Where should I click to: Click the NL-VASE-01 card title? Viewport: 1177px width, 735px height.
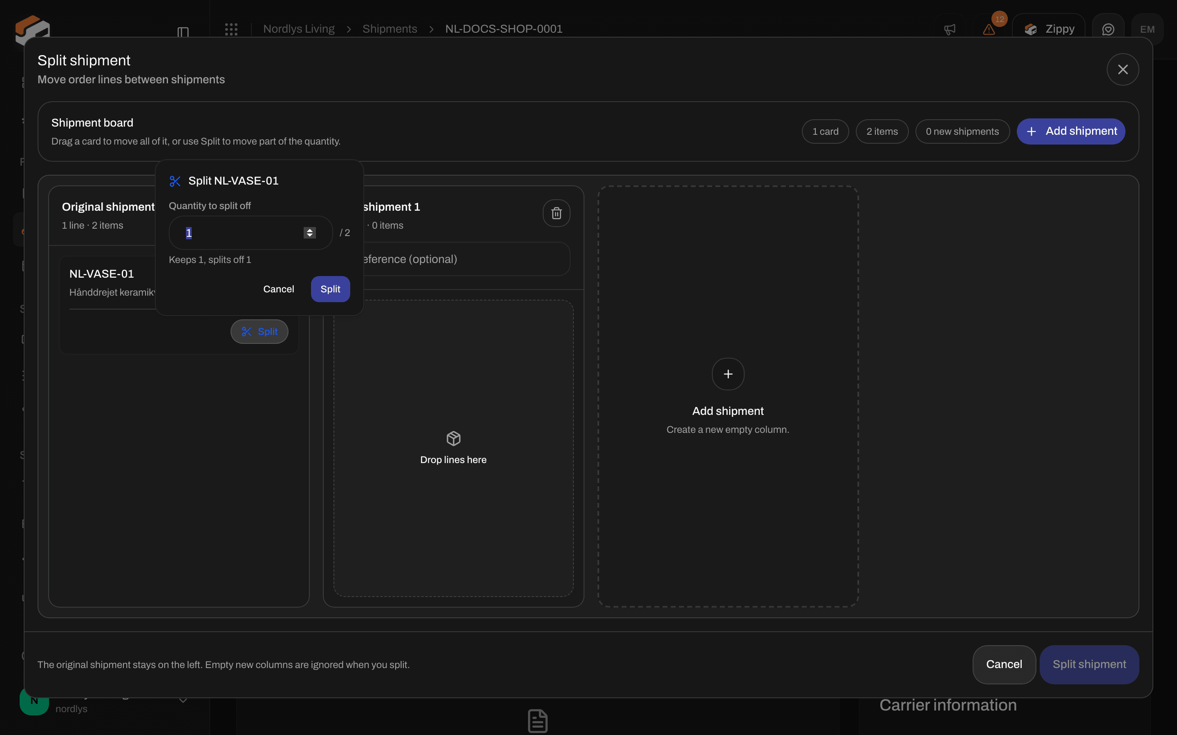(x=102, y=274)
